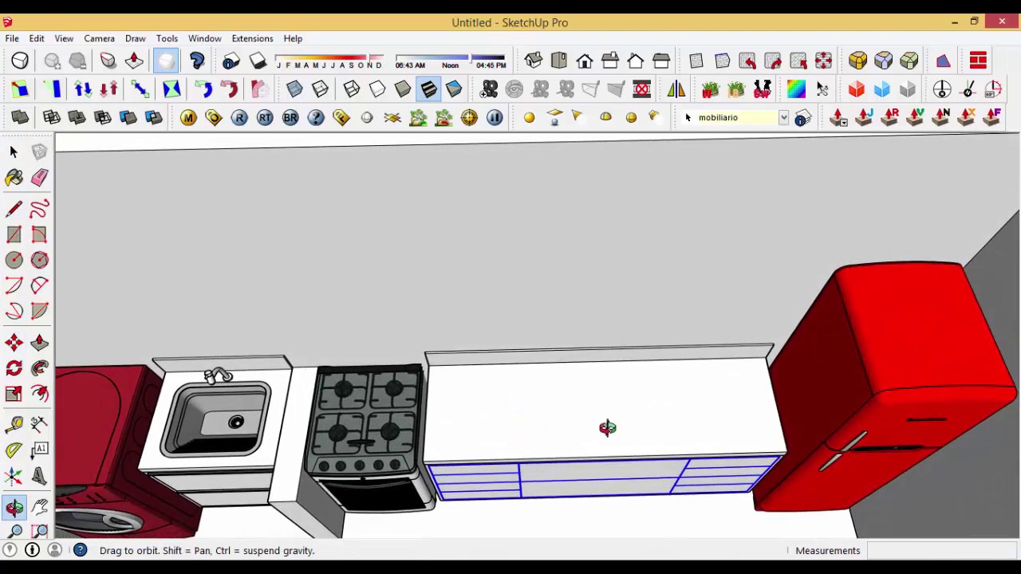The width and height of the screenshot is (1021, 574).
Task: Toggle Shaded With Textures style
Action: (428, 89)
